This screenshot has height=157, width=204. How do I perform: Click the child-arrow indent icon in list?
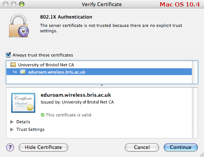[x=15, y=72]
